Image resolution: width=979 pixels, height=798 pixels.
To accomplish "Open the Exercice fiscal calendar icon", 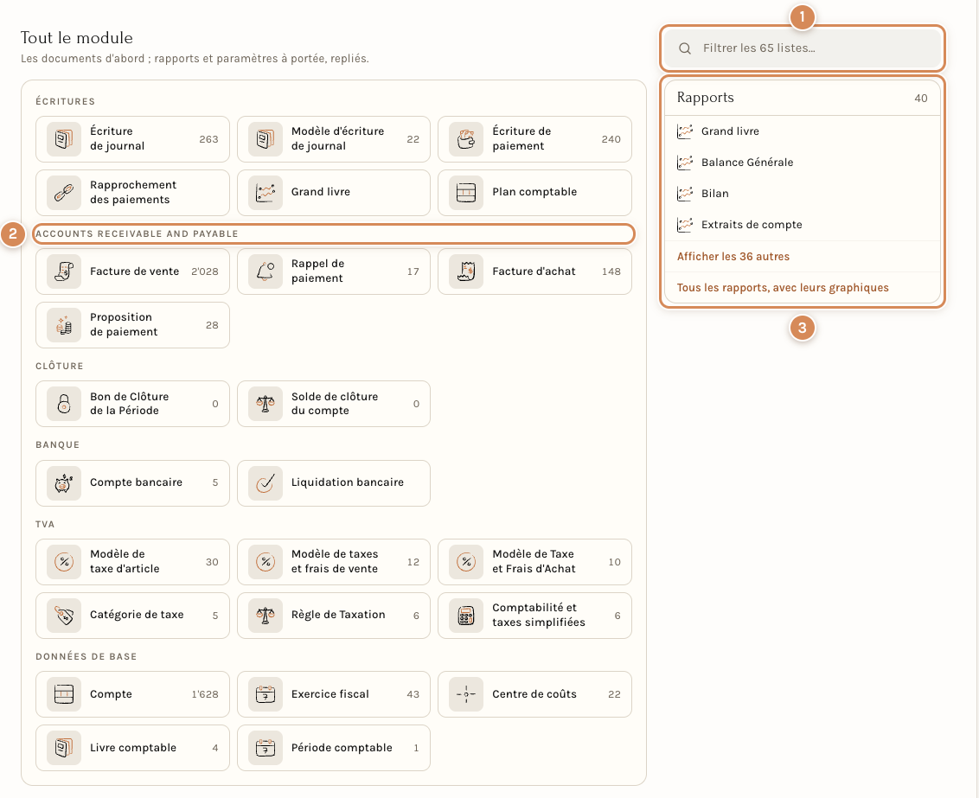I will pyautogui.click(x=266, y=693).
